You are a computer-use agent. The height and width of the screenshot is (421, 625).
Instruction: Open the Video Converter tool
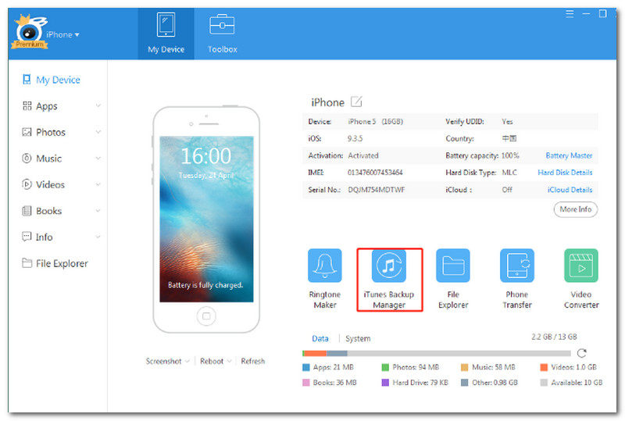[x=581, y=279]
